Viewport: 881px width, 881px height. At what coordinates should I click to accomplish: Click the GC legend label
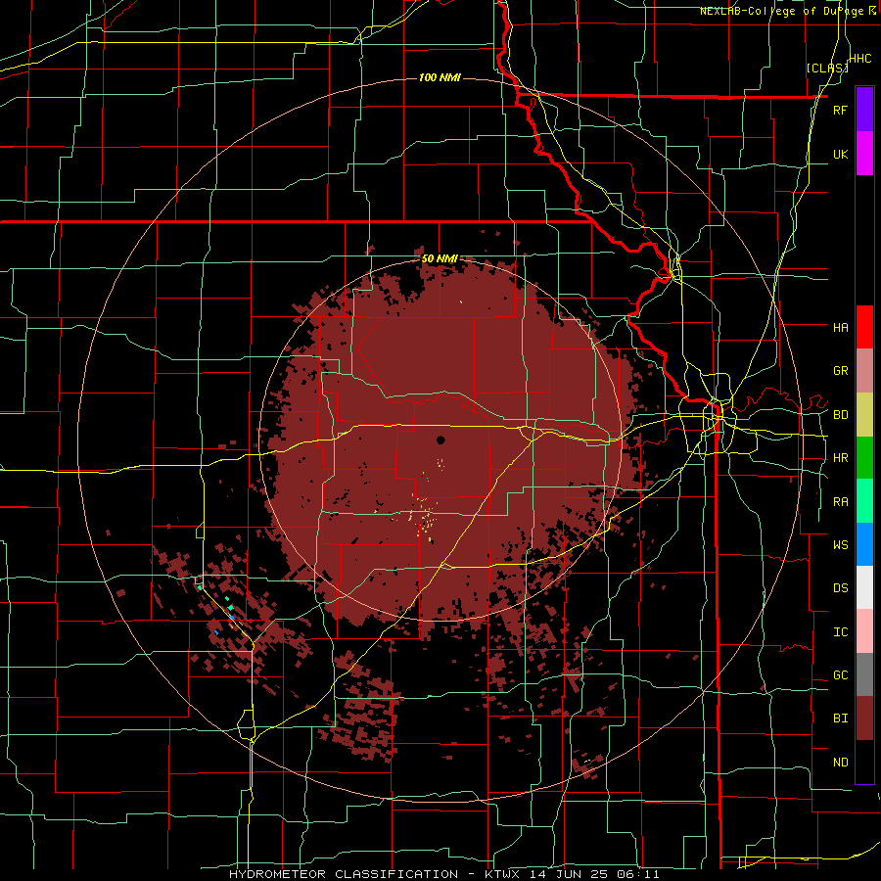coord(840,675)
